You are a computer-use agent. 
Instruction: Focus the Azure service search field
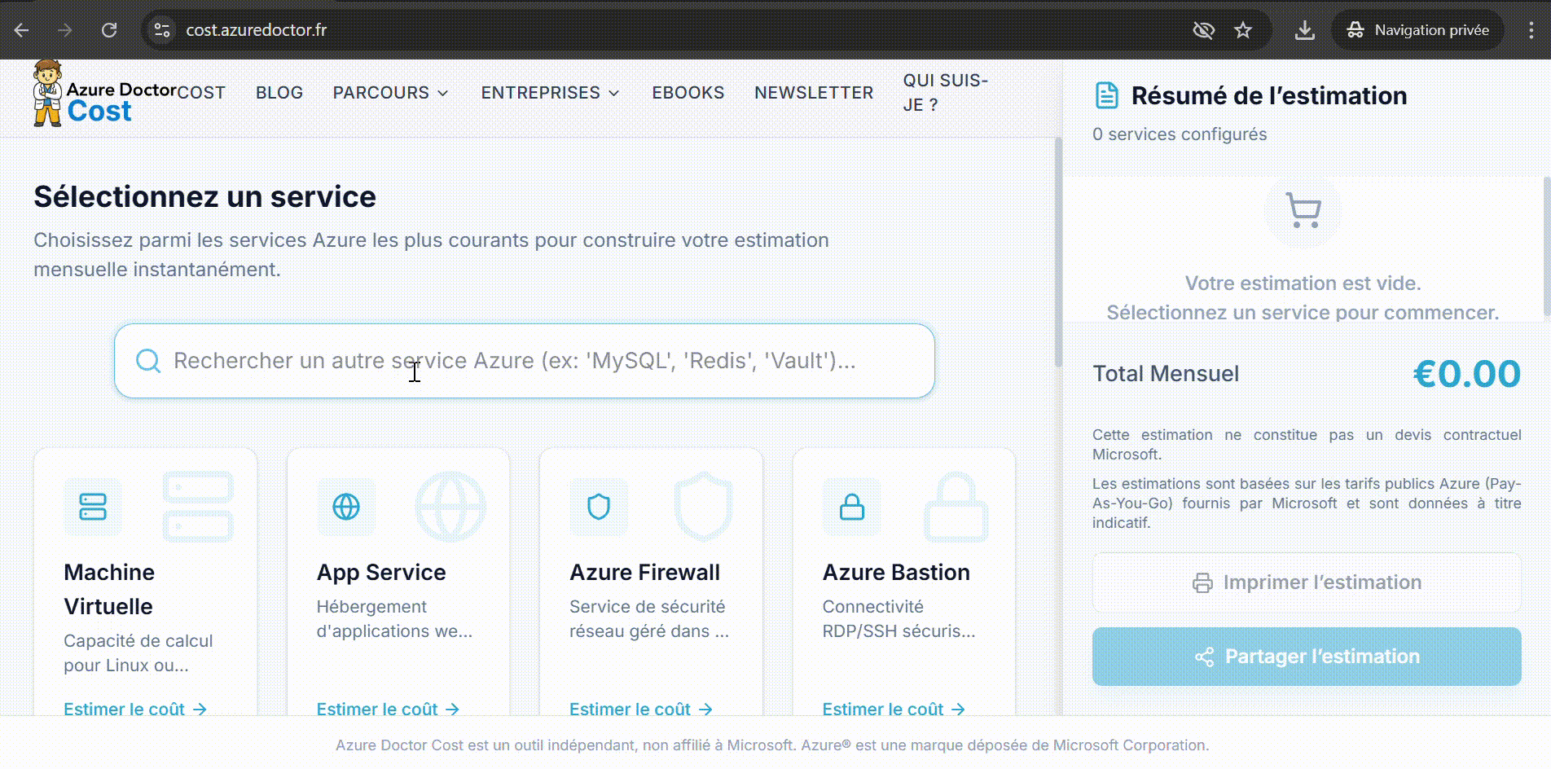(x=525, y=361)
